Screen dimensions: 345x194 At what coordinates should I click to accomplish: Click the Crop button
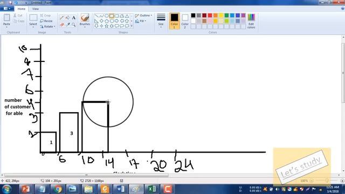click(45, 16)
